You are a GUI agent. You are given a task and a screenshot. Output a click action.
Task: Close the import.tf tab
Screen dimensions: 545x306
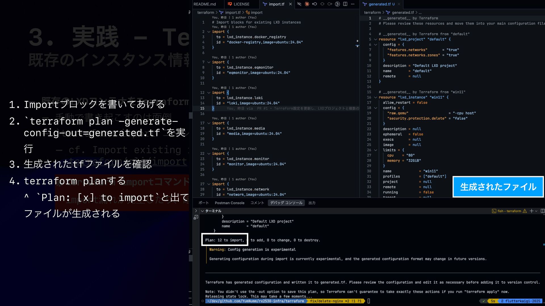[290, 4]
